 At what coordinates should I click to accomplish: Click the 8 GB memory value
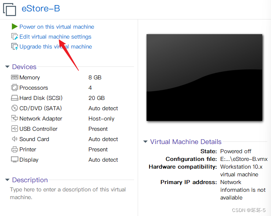coord(95,77)
